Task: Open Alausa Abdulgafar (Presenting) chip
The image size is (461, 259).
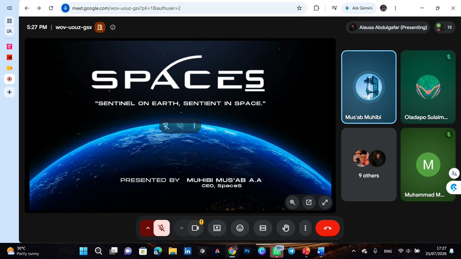Action: point(388,27)
